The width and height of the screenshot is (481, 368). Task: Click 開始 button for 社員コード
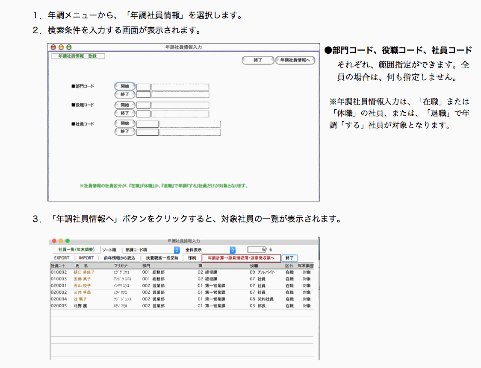coord(125,124)
